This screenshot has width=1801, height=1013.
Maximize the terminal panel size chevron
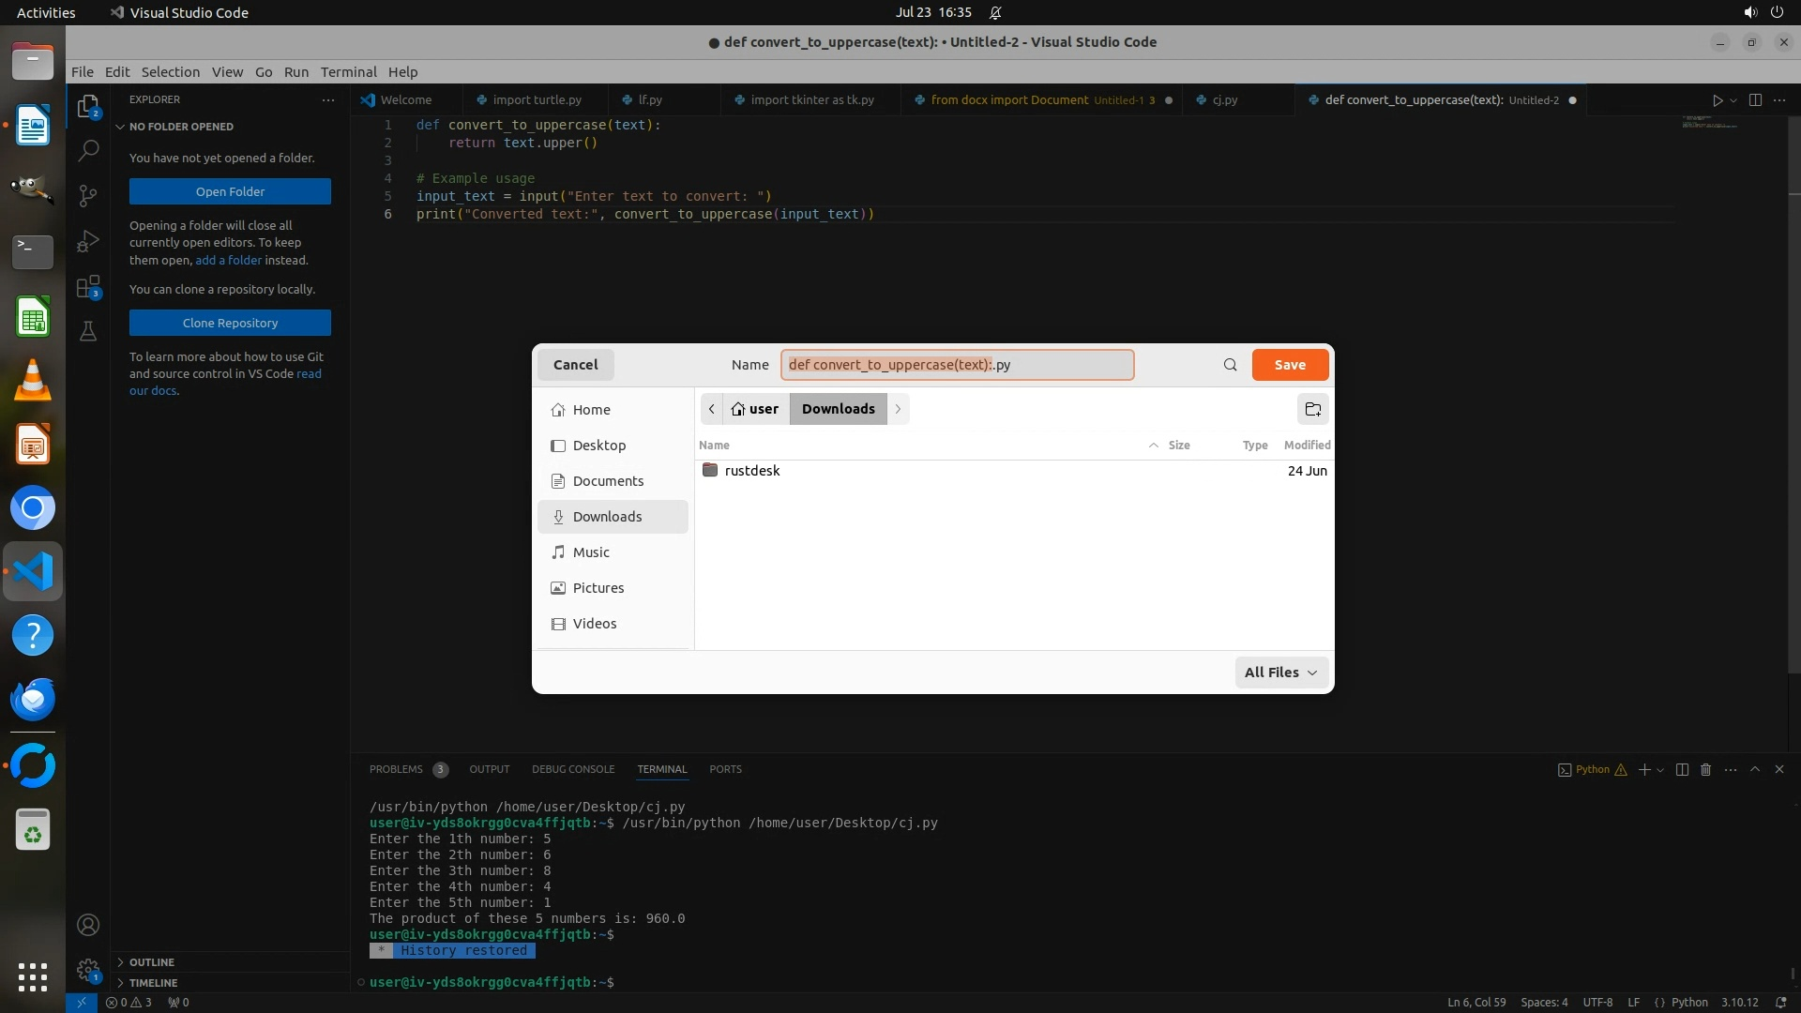[x=1754, y=769]
